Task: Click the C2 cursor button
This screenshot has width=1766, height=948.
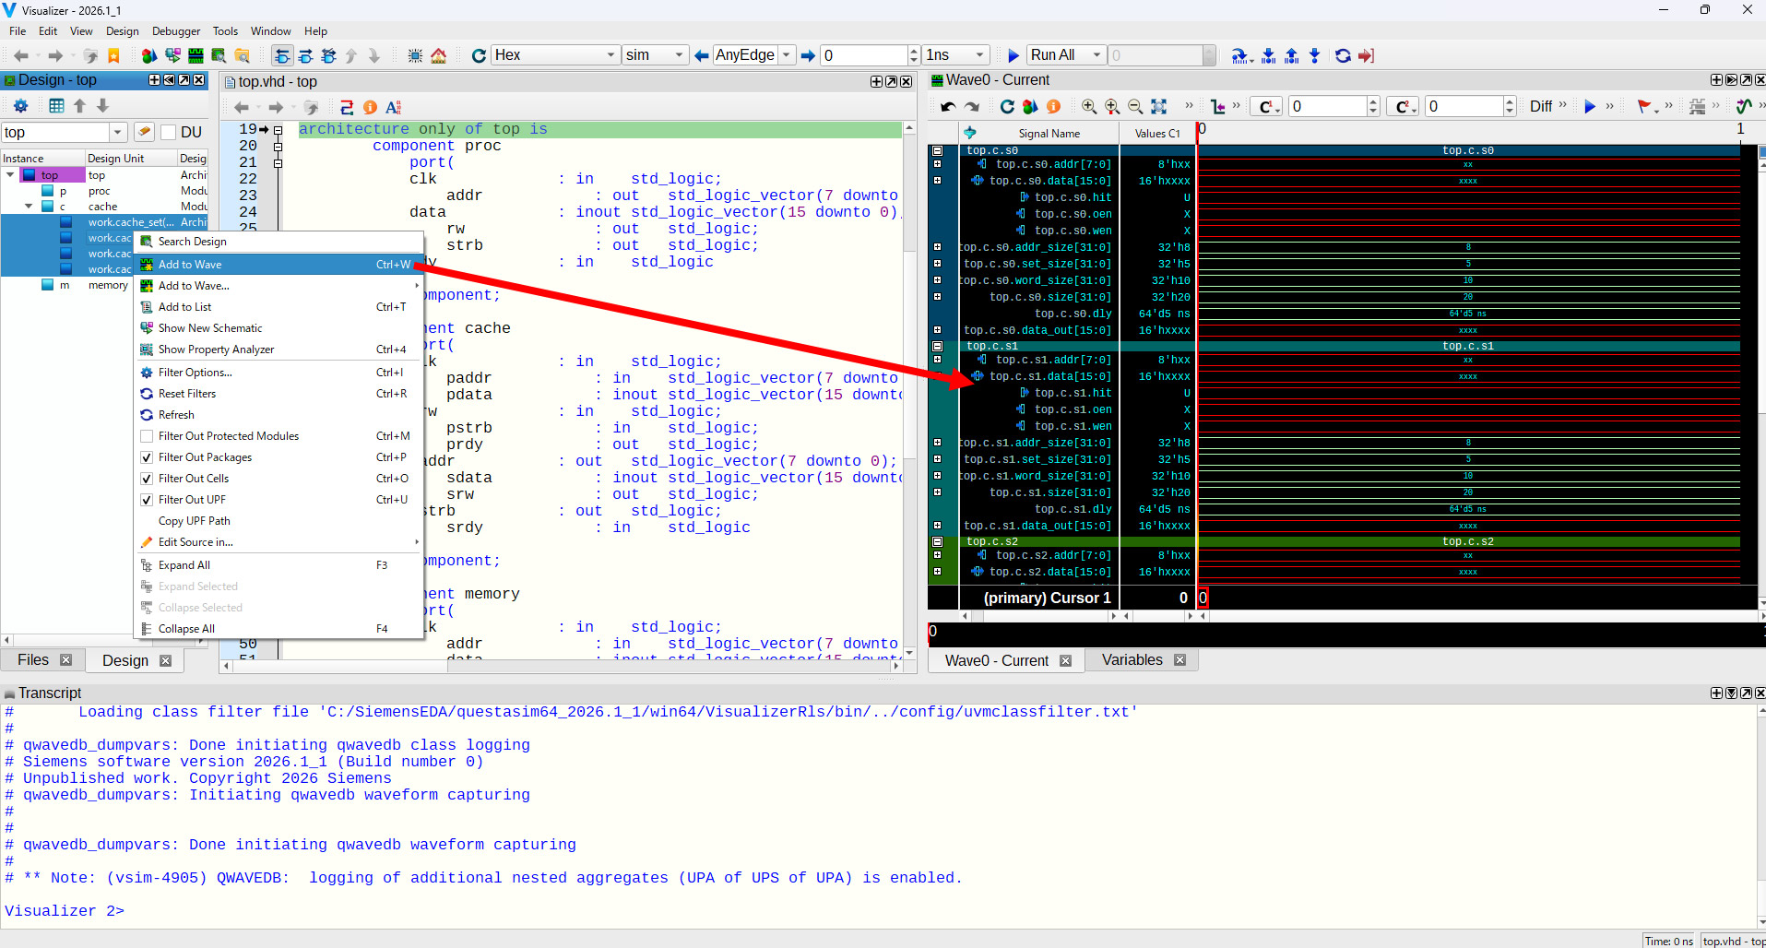Action: [1405, 106]
